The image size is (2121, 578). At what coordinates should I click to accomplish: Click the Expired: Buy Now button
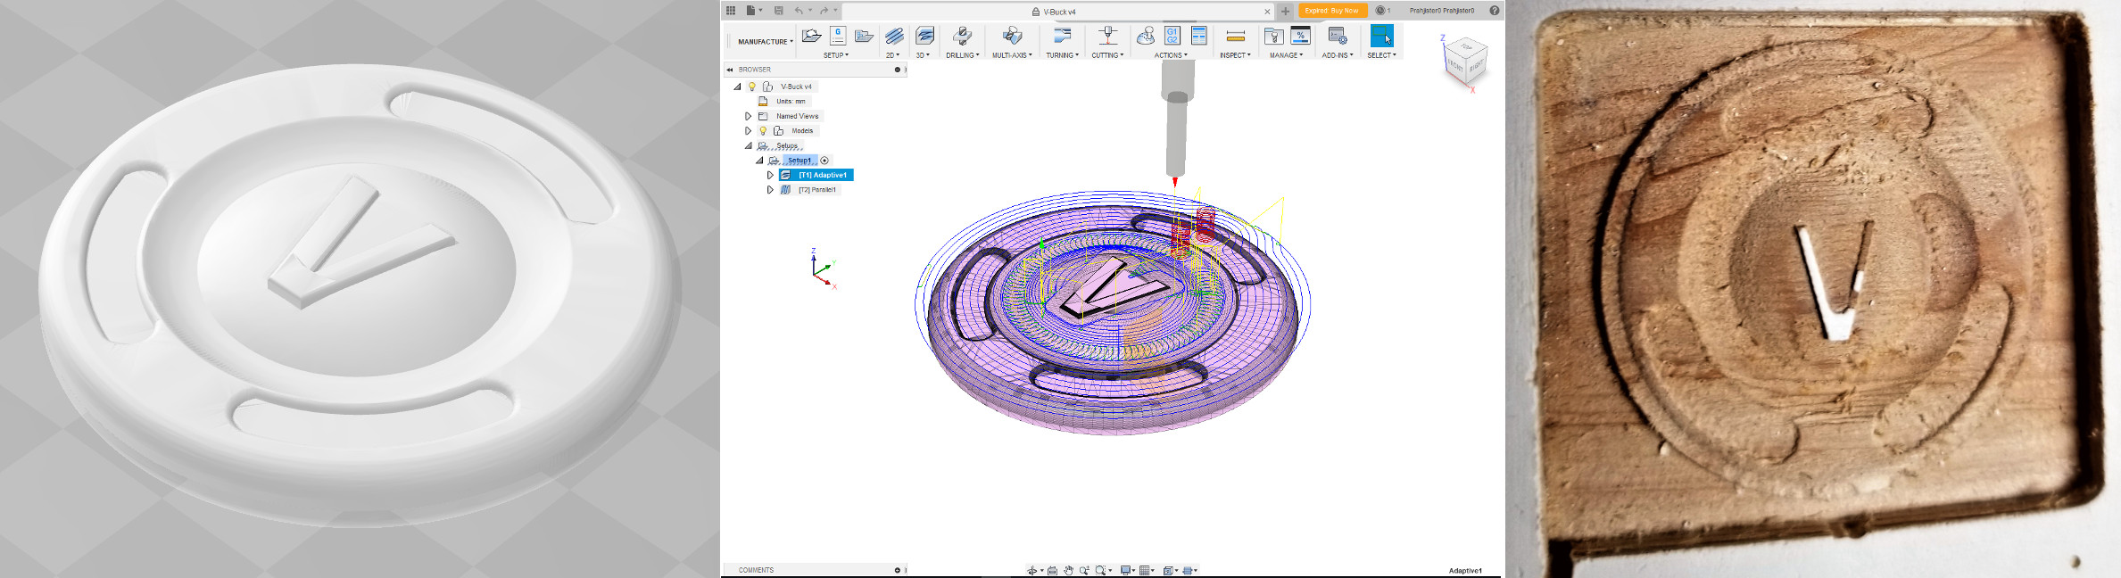click(1331, 11)
